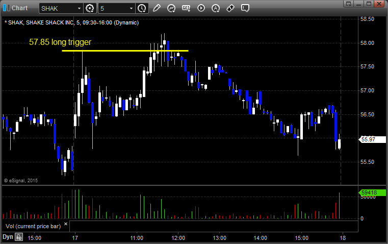Click the 15:00 label at left of time axis
388x244 pixels.
click(x=34, y=238)
